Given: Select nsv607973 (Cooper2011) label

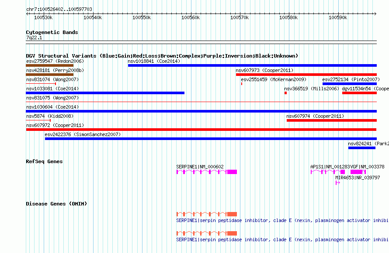Looking at the screenshot, I should click(264, 70).
